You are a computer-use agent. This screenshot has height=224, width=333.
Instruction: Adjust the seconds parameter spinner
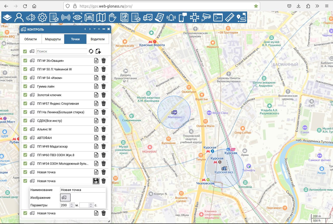[91, 205]
